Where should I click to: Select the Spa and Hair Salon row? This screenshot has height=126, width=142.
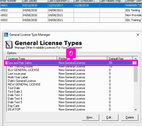70,63
